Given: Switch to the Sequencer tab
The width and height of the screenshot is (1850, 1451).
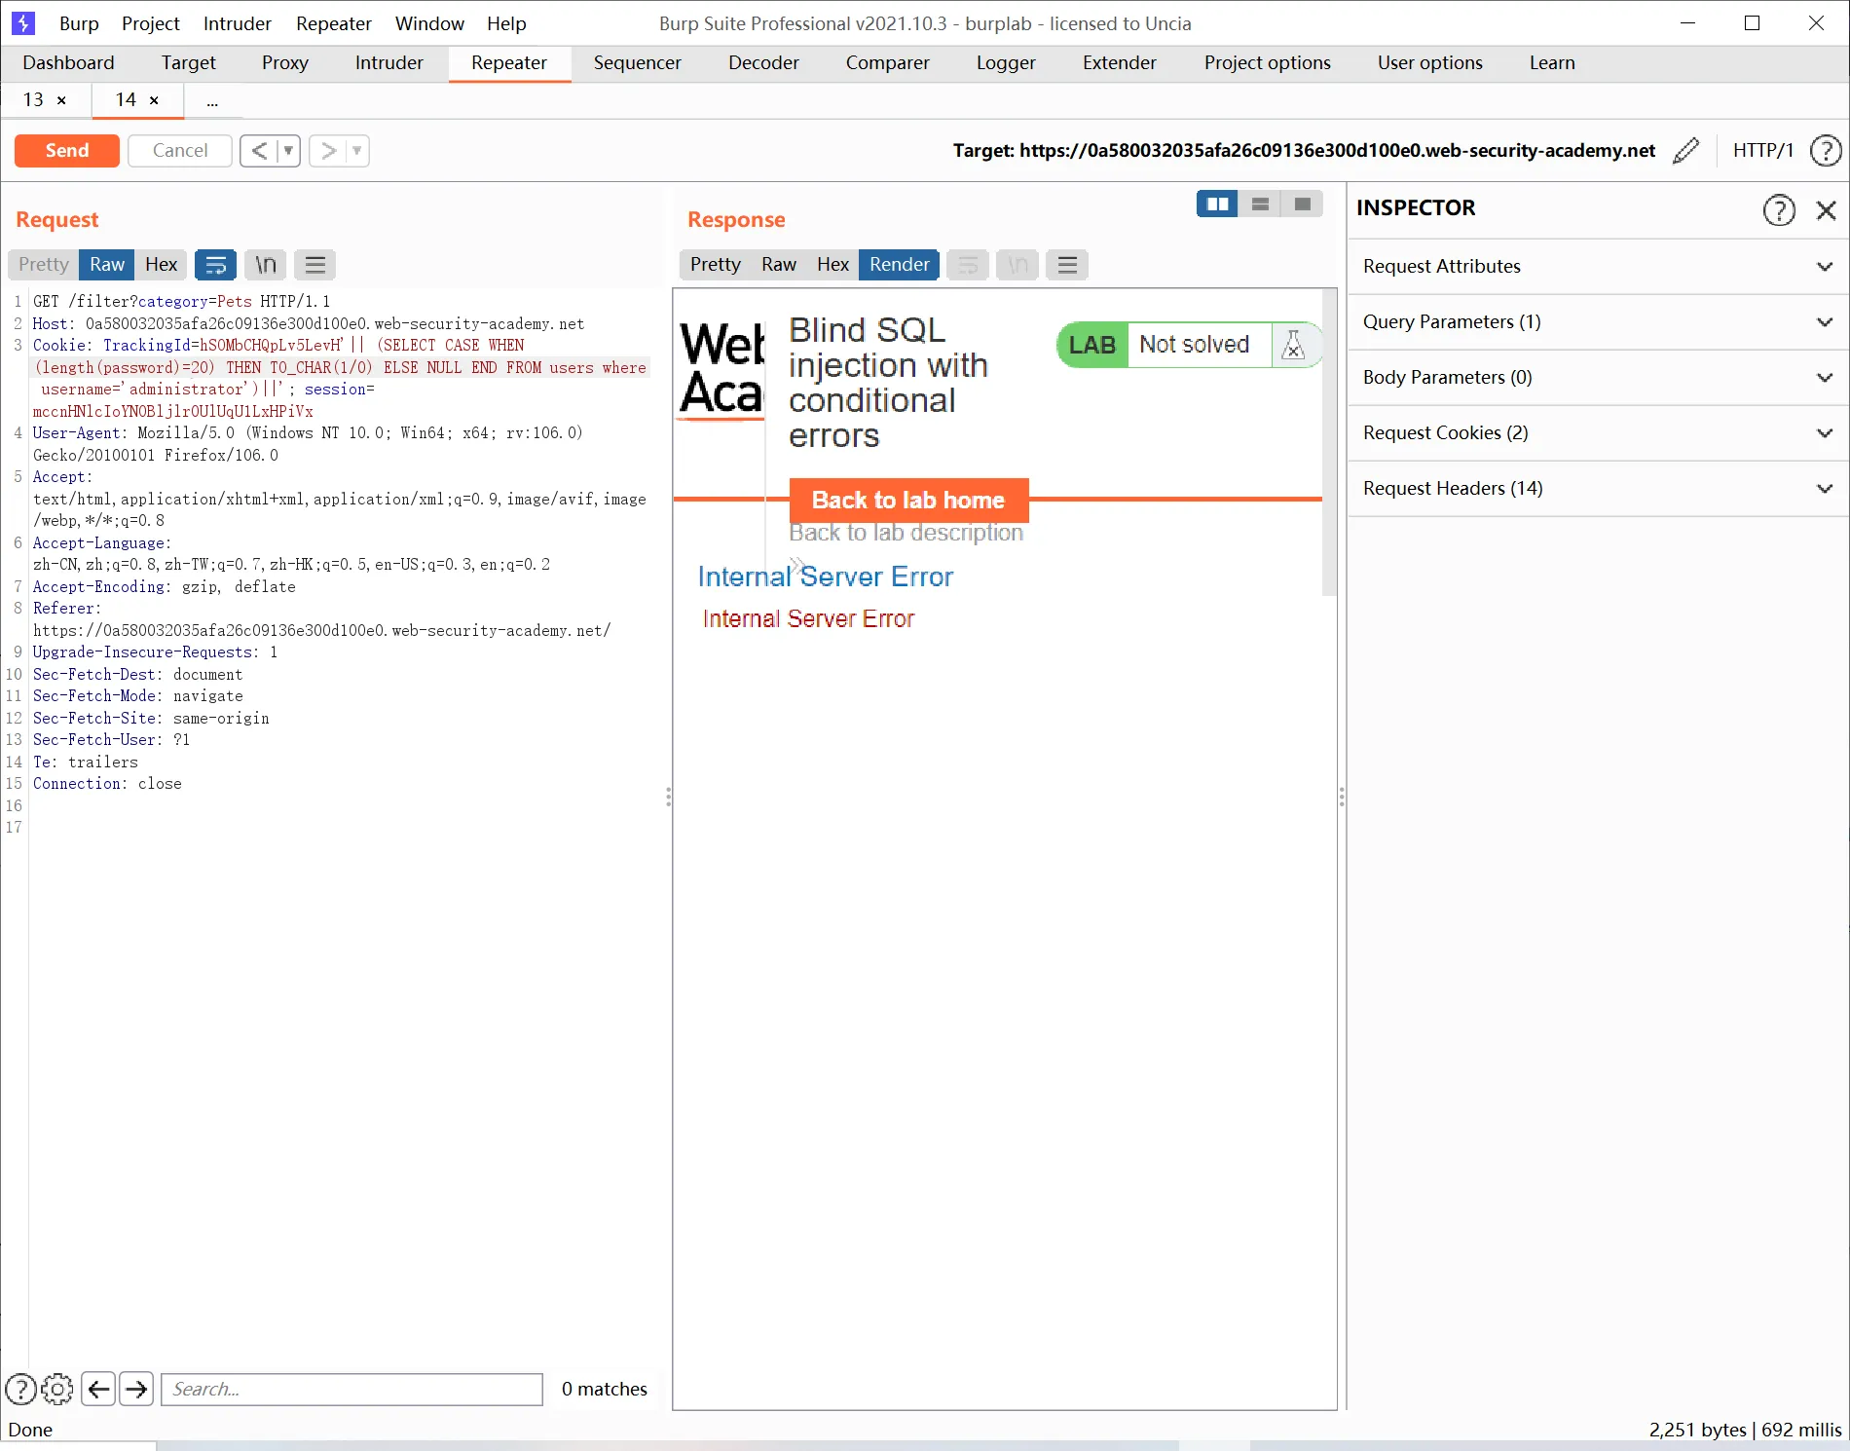Looking at the screenshot, I should tap(638, 62).
